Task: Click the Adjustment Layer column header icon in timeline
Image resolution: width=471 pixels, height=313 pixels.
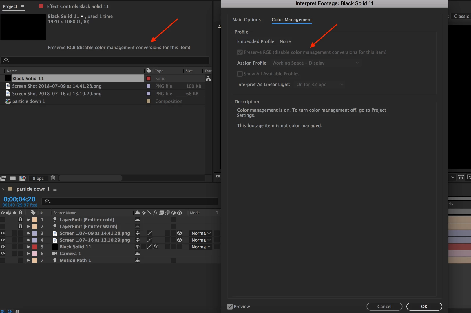Action: (174, 213)
